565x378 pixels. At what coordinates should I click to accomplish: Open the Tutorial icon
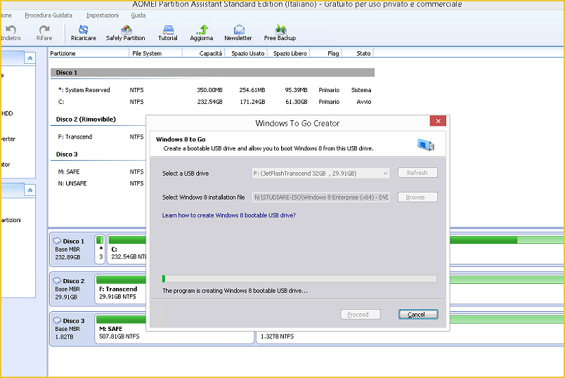[168, 30]
